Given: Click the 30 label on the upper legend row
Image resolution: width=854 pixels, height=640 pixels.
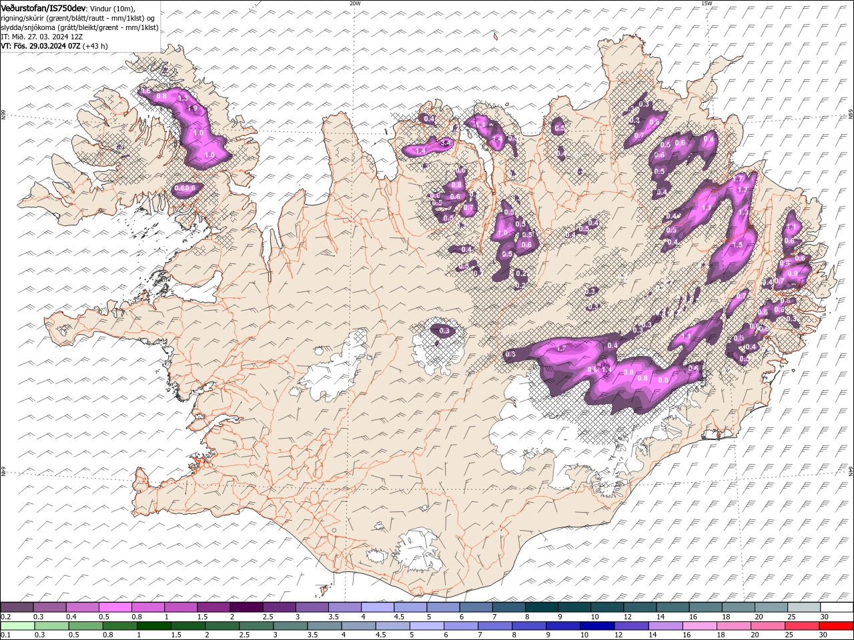Looking at the screenshot, I should click(x=824, y=617).
